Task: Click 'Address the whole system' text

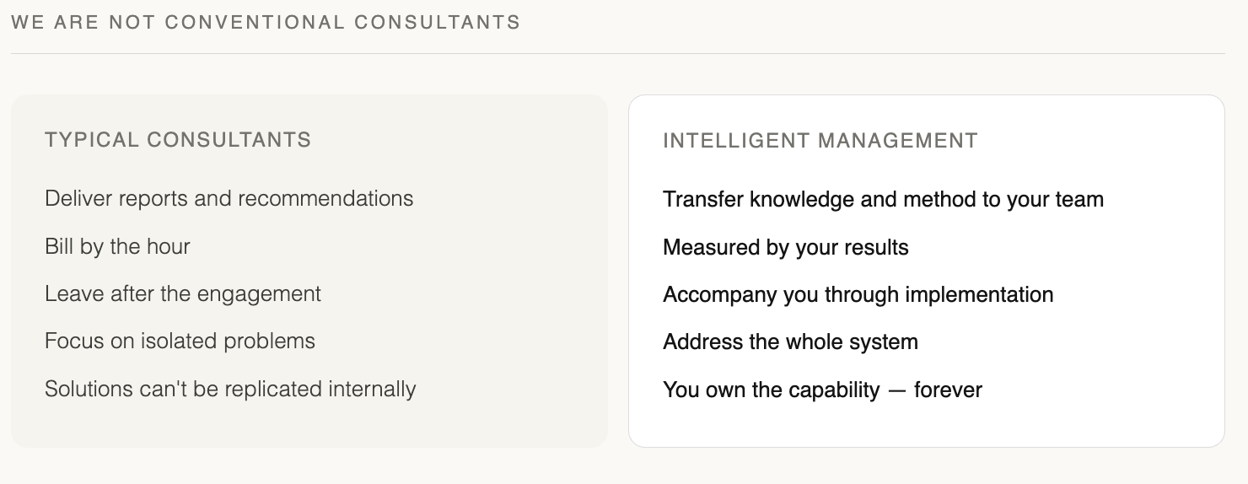Action: click(x=790, y=341)
